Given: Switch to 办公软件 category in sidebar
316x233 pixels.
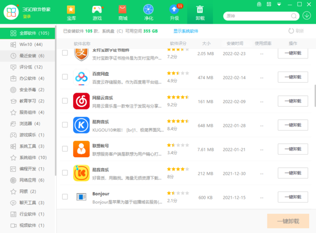Looking at the screenshot, I should (32, 78).
